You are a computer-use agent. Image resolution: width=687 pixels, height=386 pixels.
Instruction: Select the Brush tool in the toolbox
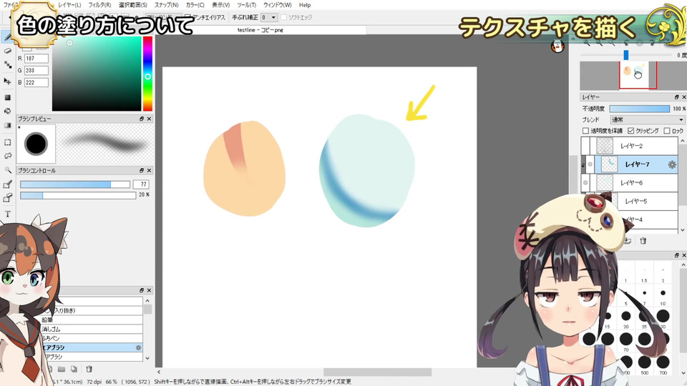click(7, 38)
